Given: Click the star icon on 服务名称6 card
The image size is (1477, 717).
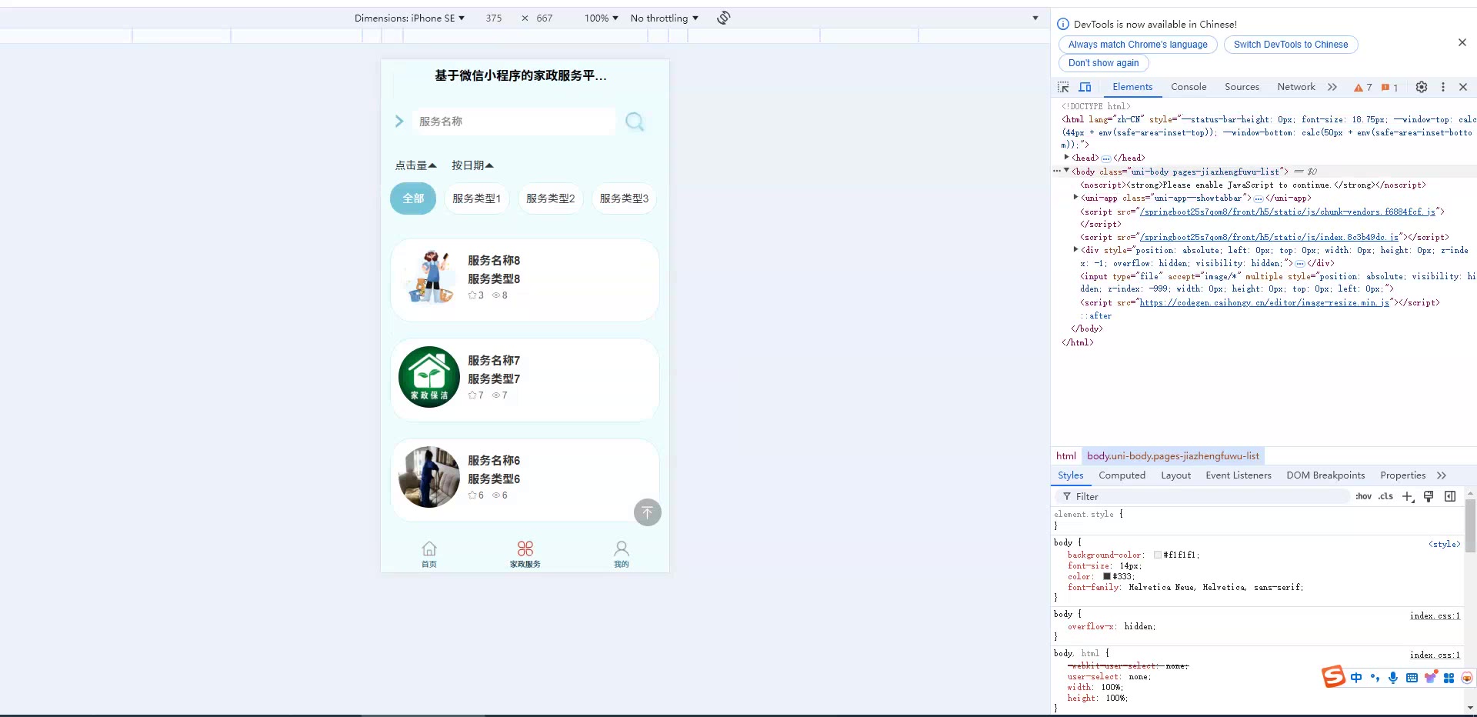Looking at the screenshot, I should coord(472,495).
